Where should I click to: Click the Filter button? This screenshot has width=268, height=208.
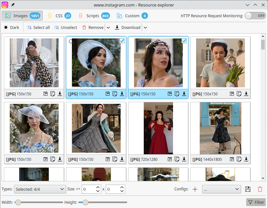click(x=256, y=202)
